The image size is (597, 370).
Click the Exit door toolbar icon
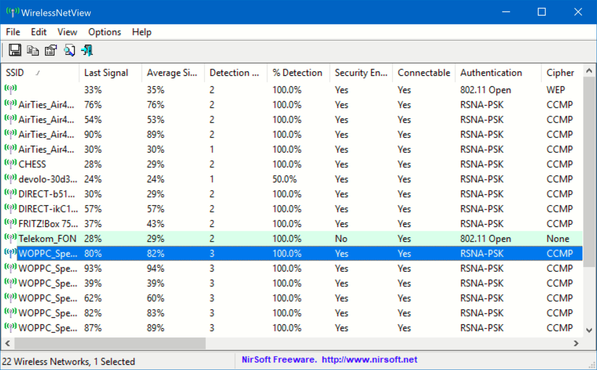pos(87,50)
